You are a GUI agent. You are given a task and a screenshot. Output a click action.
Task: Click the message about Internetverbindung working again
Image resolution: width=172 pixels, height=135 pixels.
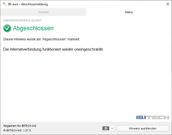53,49
